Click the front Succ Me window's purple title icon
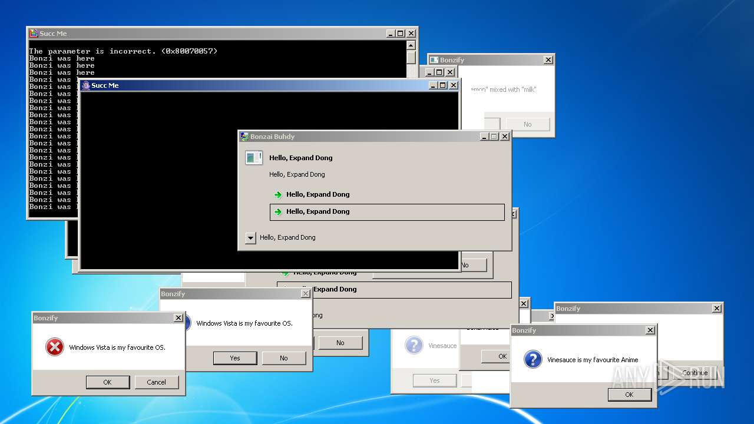This screenshot has height=424, width=754. pos(86,85)
